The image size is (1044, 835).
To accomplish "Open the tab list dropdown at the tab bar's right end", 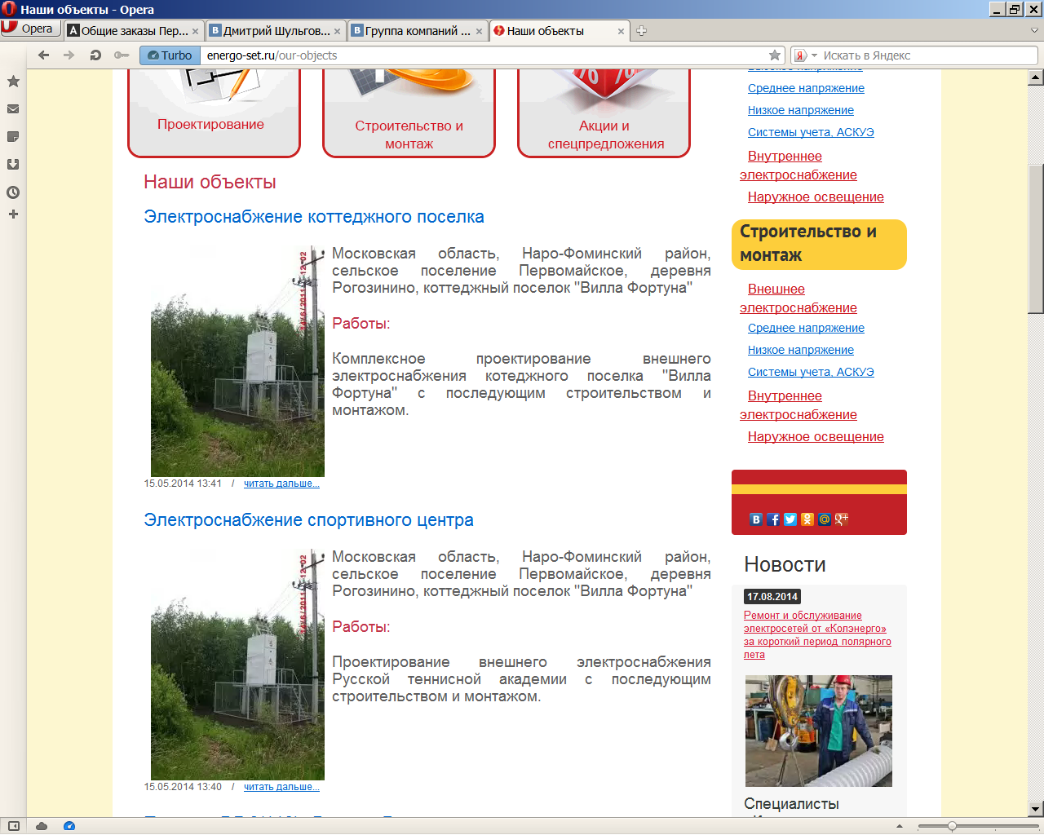I will (x=1035, y=31).
